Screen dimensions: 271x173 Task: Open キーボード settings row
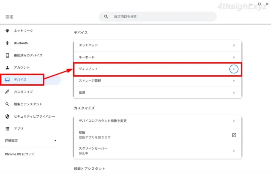pyautogui.click(x=157, y=57)
